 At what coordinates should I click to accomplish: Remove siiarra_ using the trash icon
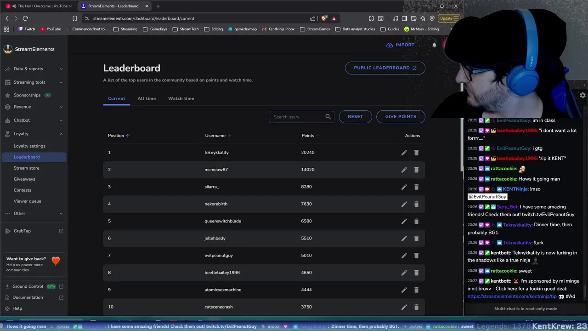pos(416,187)
